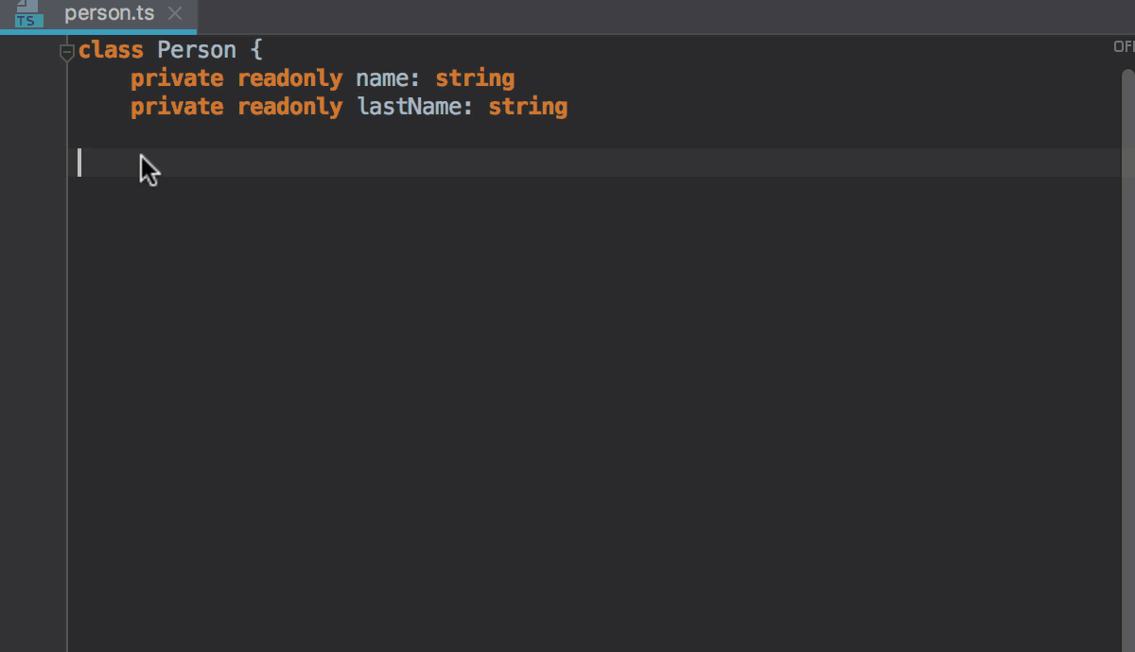Collapse the Person class using the fold marker
This screenshot has height=652, width=1135.
tap(66, 49)
